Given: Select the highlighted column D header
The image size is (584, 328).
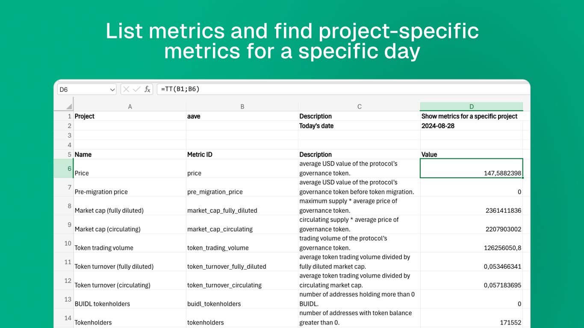Looking at the screenshot, I should coord(471,107).
